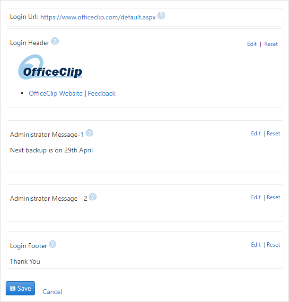This screenshot has height=302, width=289.
Task: Cancel the changes
Action: (x=53, y=292)
